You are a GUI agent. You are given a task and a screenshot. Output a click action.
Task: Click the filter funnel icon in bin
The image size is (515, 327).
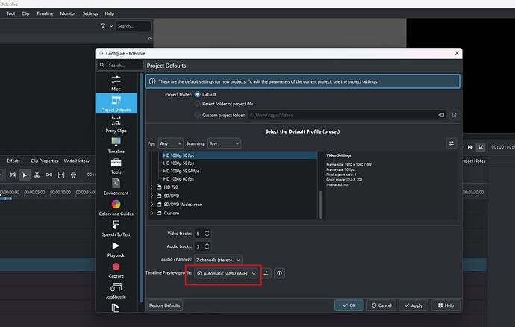click(x=103, y=25)
